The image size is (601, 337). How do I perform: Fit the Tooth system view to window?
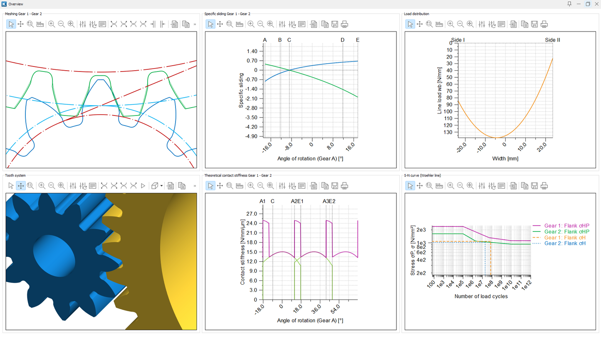[x=61, y=186]
